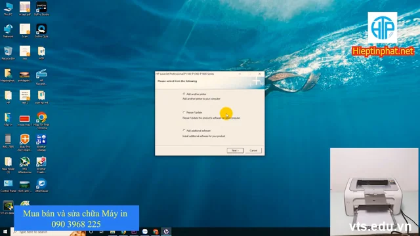Launch the UltraViewer shortcut
Viewport: 420px width, 236px height.
[x=41, y=185]
